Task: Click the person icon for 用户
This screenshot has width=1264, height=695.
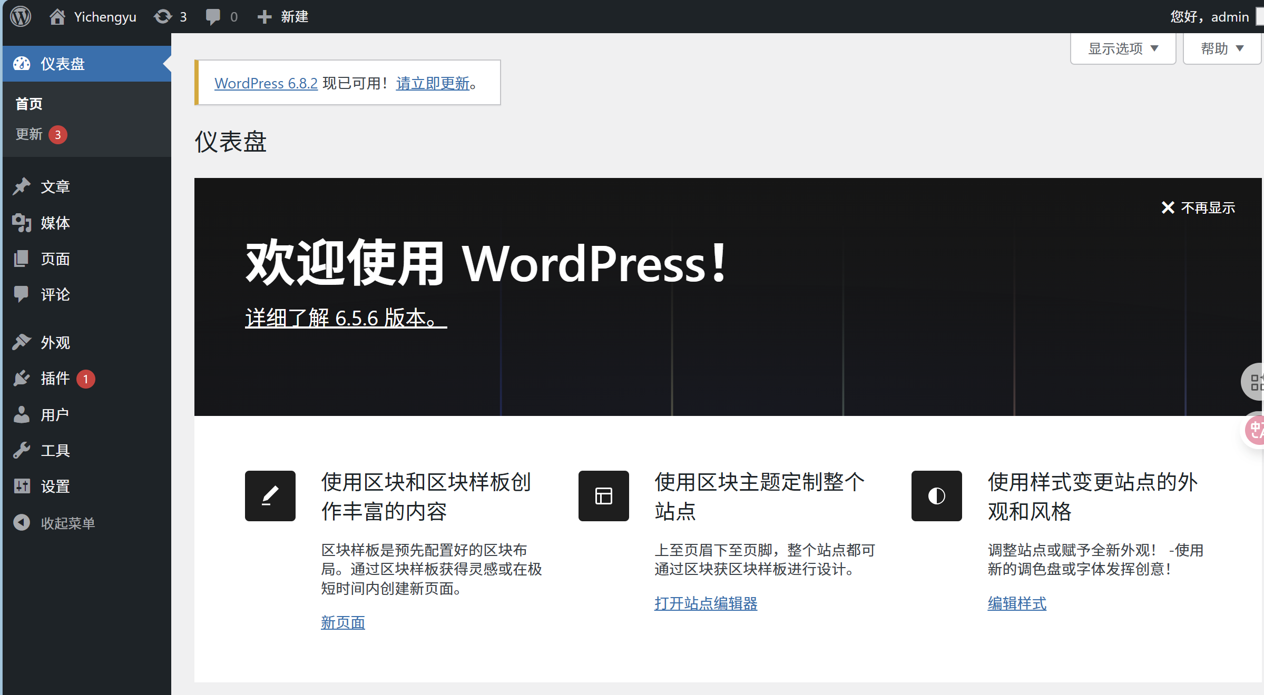Action: pos(22,414)
